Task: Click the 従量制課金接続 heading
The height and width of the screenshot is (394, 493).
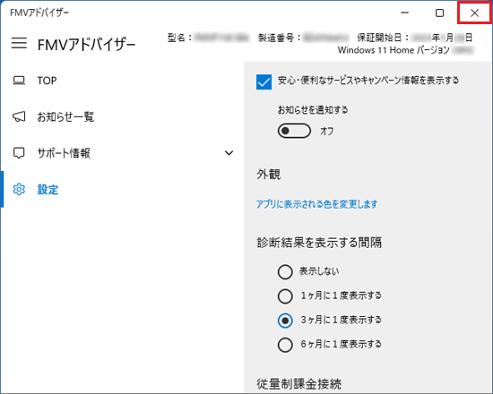Action: pyautogui.click(x=298, y=384)
